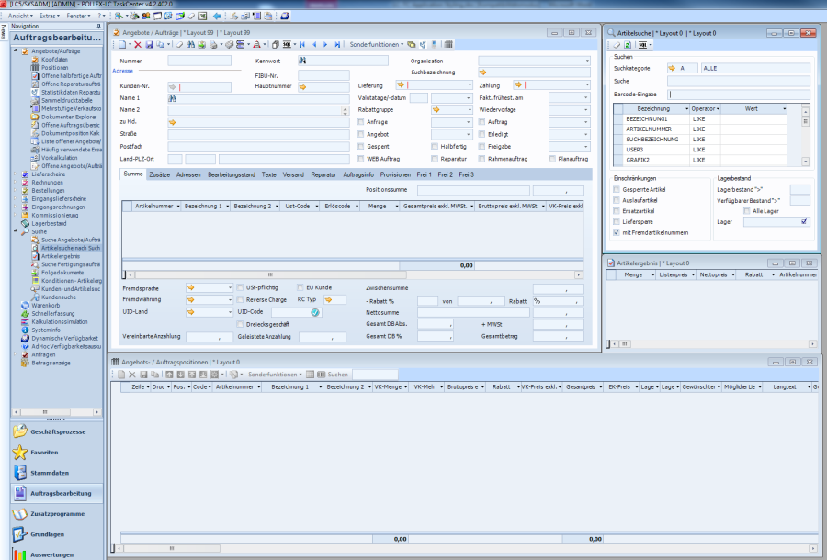827x560 pixels.
Task: Open Favoriten section in navigation sidebar
Action: click(x=44, y=453)
